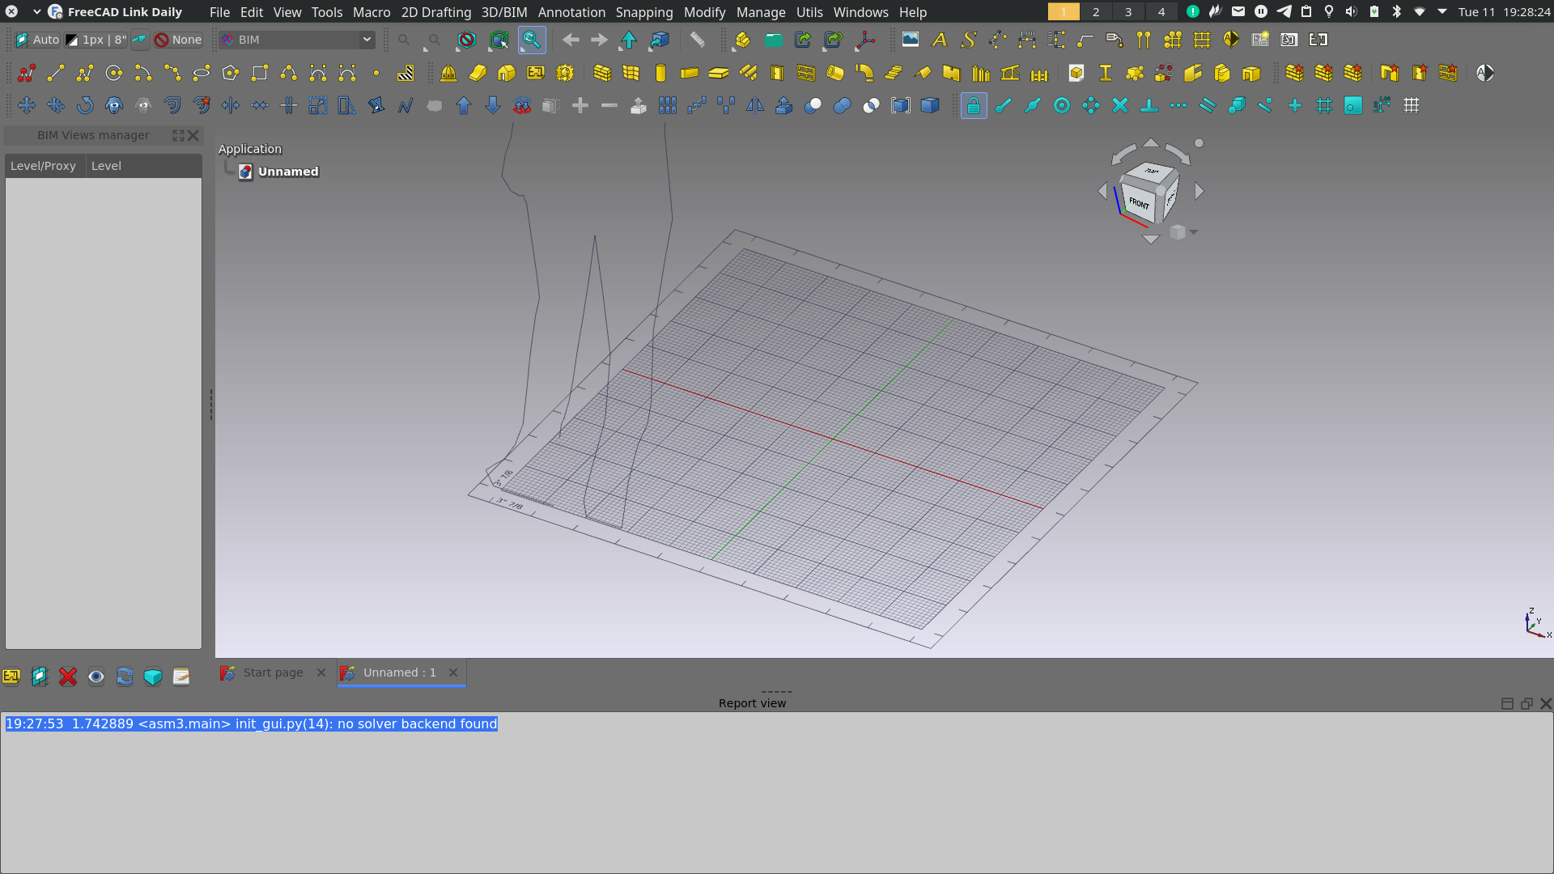The width and height of the screenshot is (1554, 874).
Task: Select the solver backend message in Report view
Action: click(x=251, y=723)
